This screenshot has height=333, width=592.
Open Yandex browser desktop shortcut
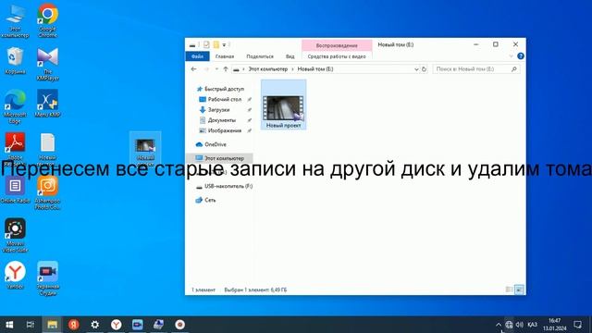[15, 276]
